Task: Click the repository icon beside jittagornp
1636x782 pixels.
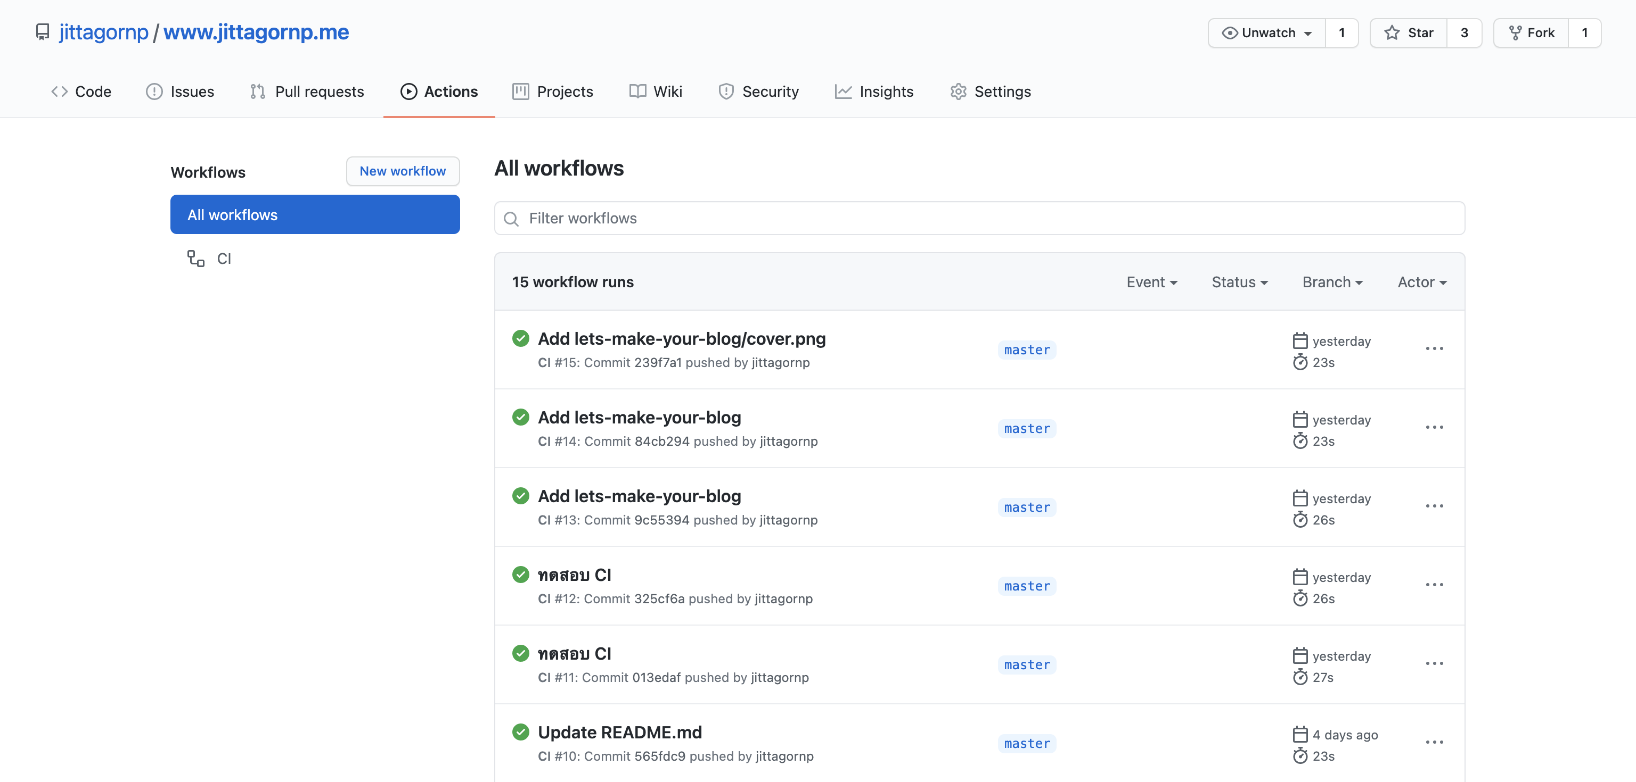Action: 43,32
